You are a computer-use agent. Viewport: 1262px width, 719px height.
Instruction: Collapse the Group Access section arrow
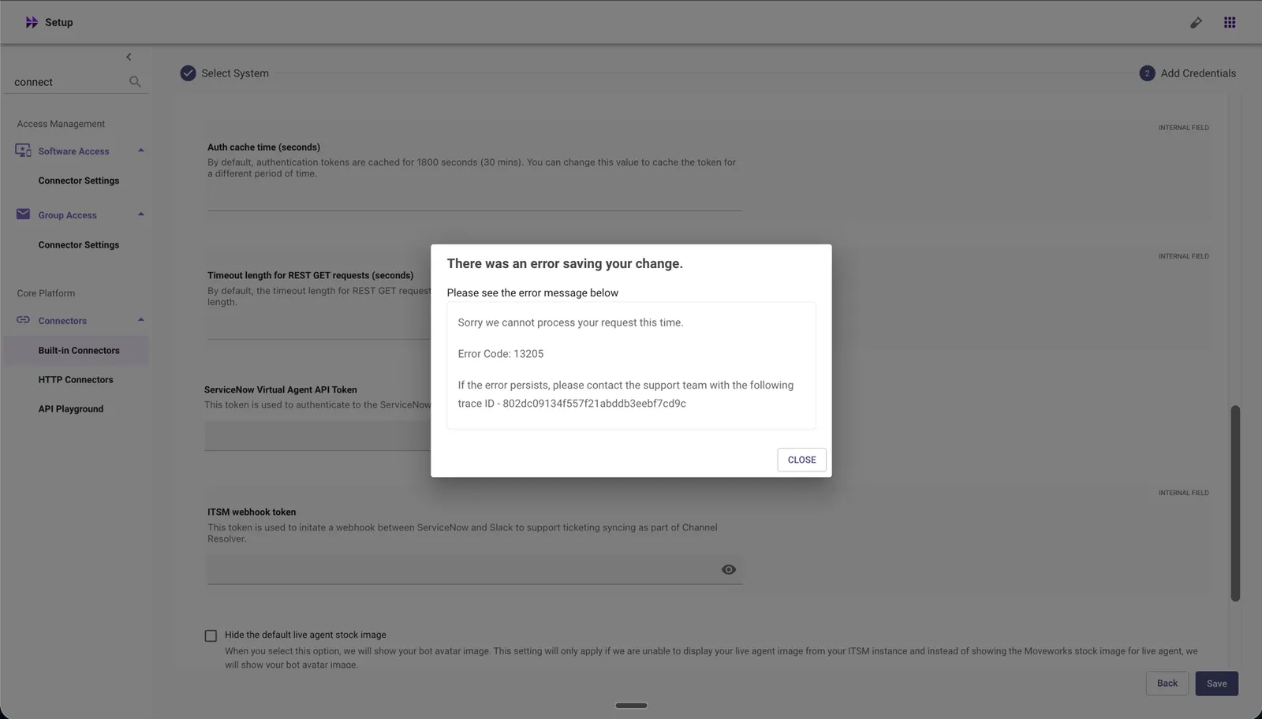pyautogui.click(x=141, y=214)
